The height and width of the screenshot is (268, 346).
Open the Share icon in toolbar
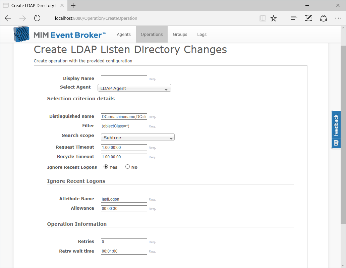tap(323, 18)
